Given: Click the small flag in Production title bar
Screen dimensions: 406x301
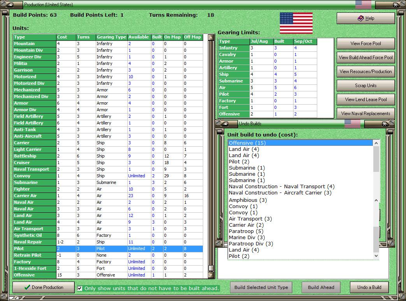Looking at the screenshot, I should (363, 5).
